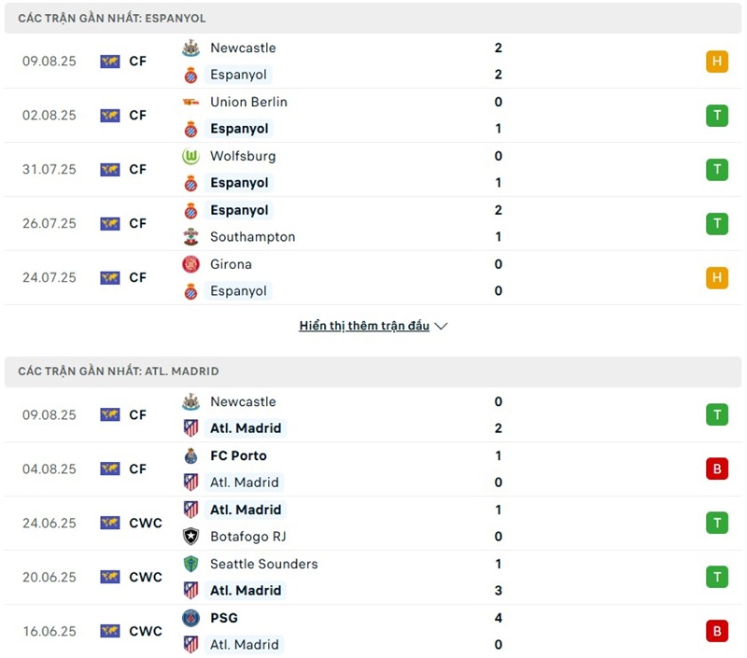Screen dimensions: 747x658
Task: Click the yellow H badge for Newcastle–Espanyol
Action: tap(716, 62)
